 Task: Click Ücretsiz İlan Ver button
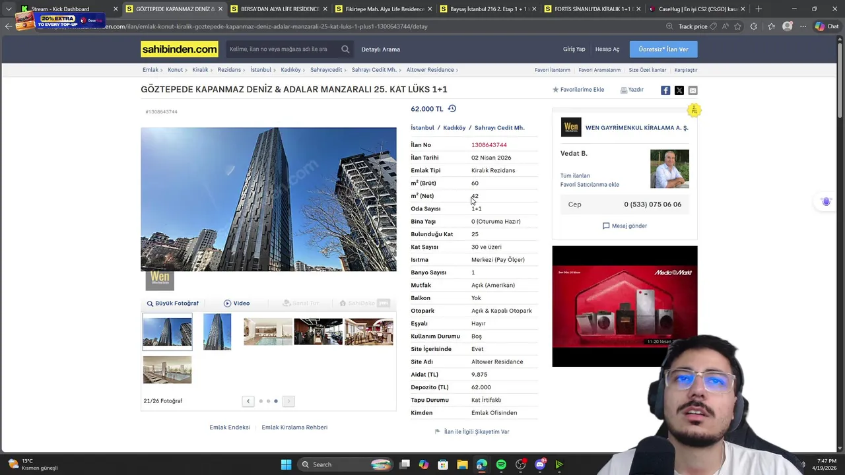(x=663, y=49)
